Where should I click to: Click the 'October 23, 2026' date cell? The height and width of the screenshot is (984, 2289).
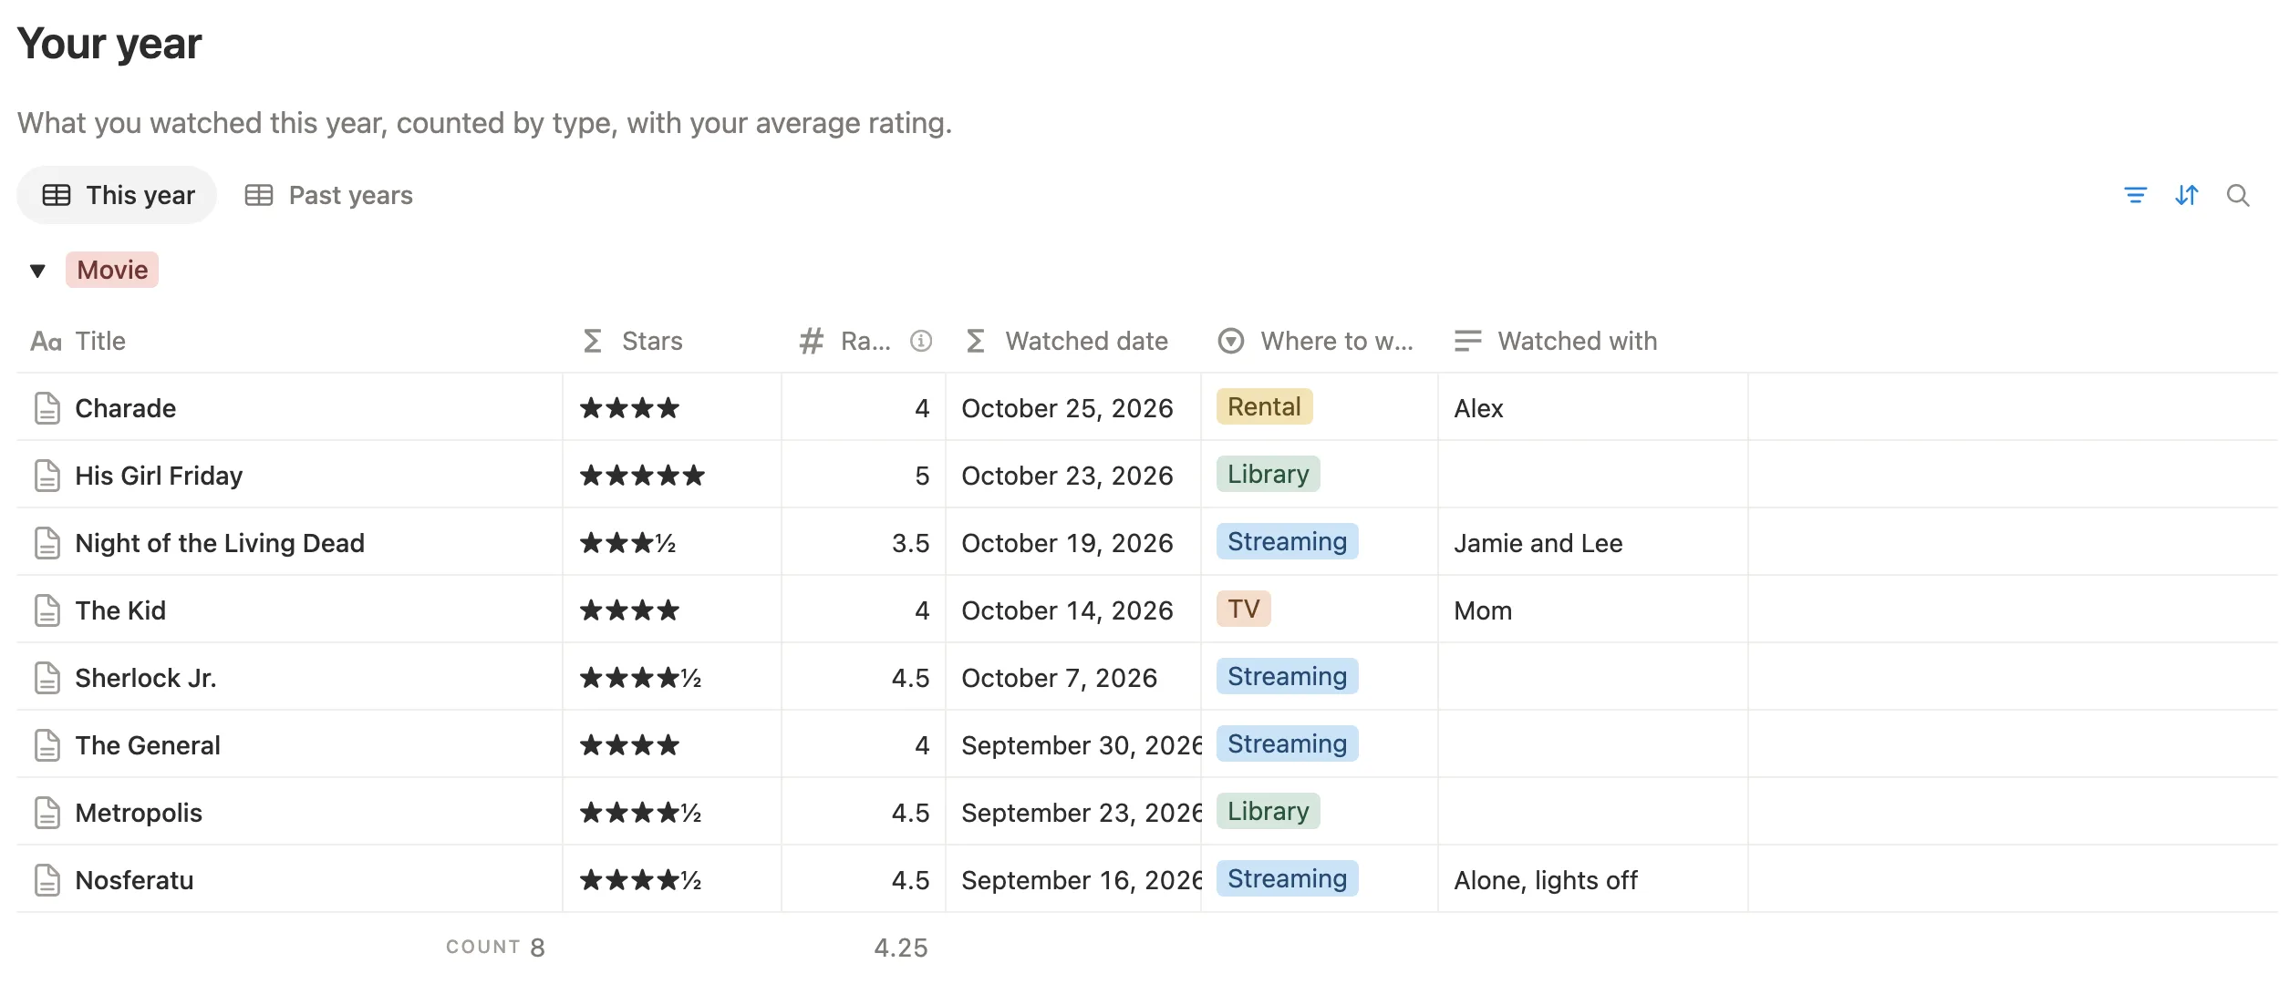tap(1073, 476)
